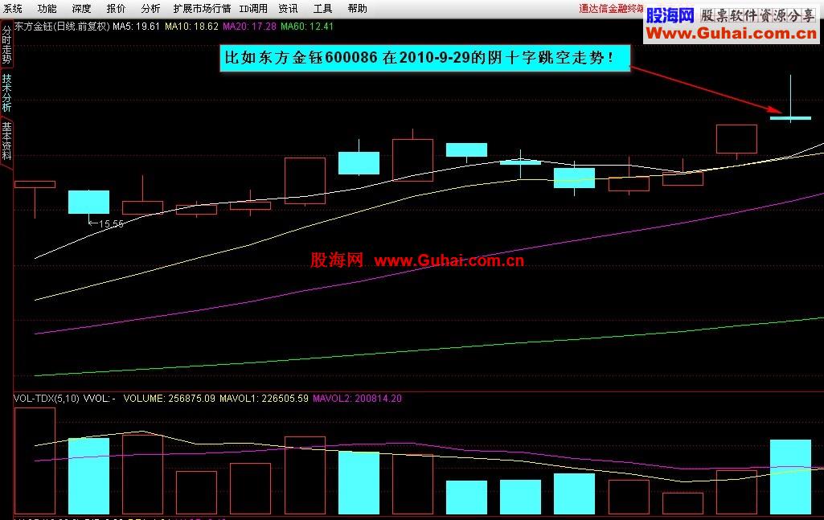The height and width of the screenshot is (520, 824).
Task: Open the ID调用 menu
Action: tap(253, 8)
